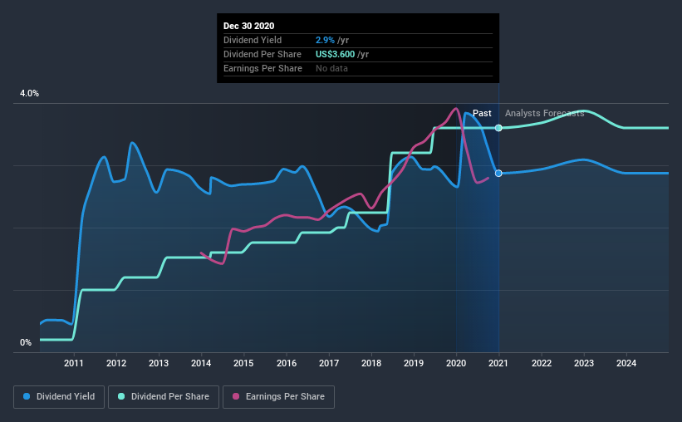Click the 2011 x-axis label
Viewport: 682px width, 422px height.
[x=74, y=363]
